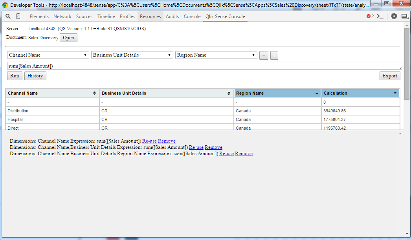The width and height of the screenshot is (411, 240).
Task: Toggle the device mode phone icon
Action: tap(18, 16)
